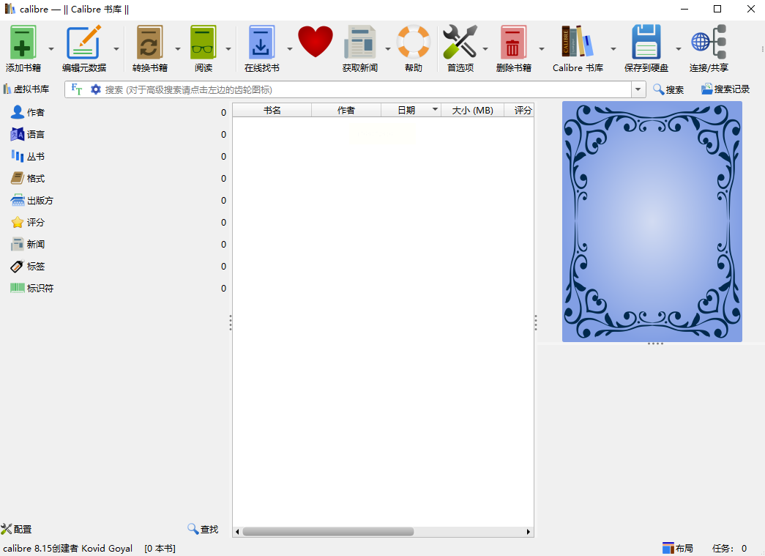Expand dropdown arrow next to 保存到硬盘
This screenshot has width=765, height=556.
[x=678, y=49]
